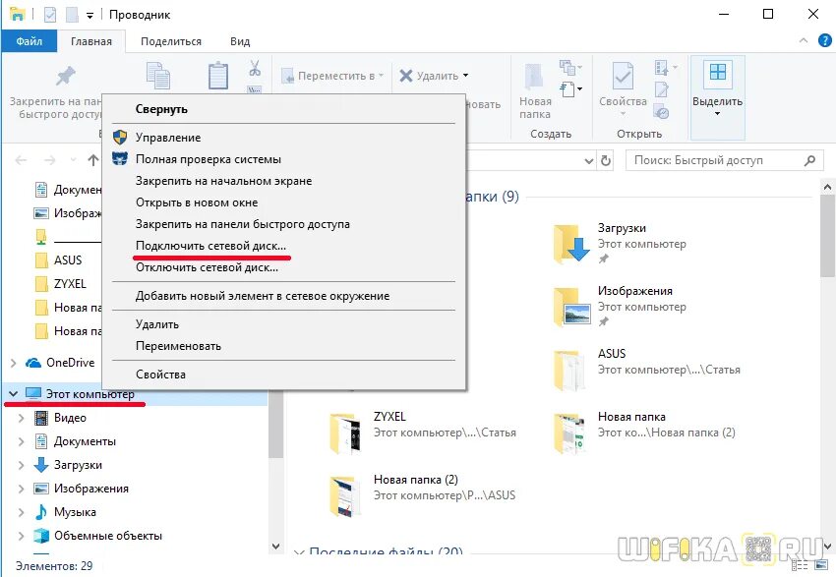Select the Copy icon in the ribbon
836x577 pixels.
157,74
